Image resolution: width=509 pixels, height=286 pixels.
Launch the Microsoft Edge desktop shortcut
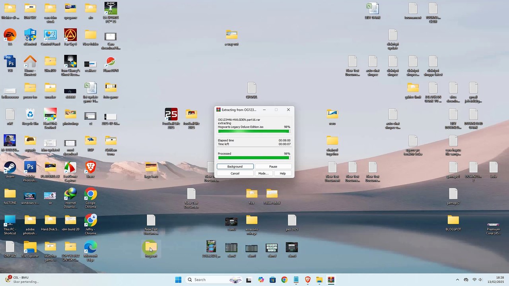coord(91,251)
